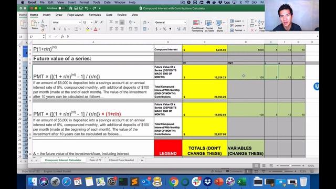The height and width of the screenshot is (189, 336).
Task: Switch to the Rule of 72 sheet
Action: (x=96, y=160)
